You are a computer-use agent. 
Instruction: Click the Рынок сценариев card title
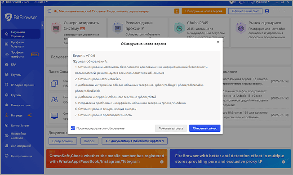(265, 23)
